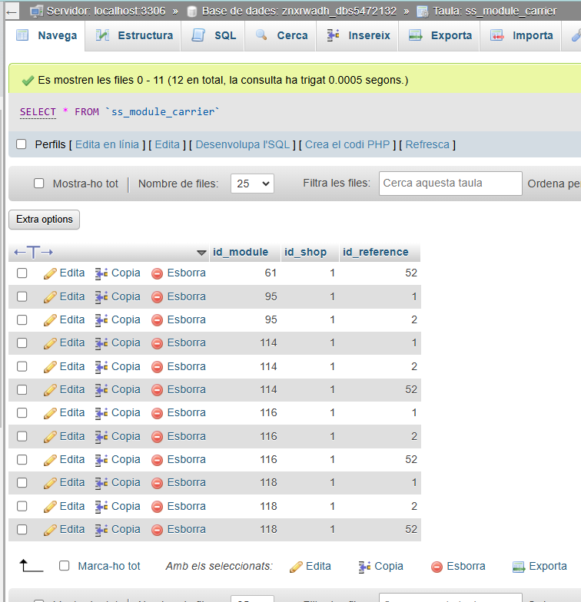
Task: Click the Extra options button
Action: [x=45, y=220]
